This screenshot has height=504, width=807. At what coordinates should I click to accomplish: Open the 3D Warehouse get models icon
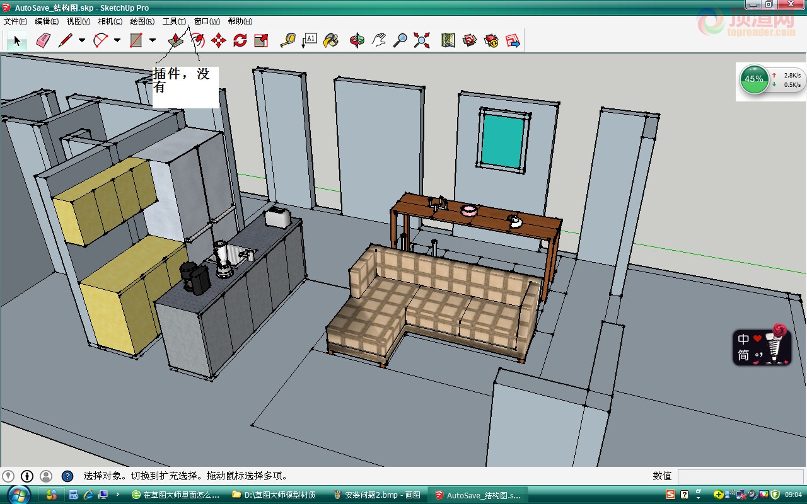tap(470, 41)
